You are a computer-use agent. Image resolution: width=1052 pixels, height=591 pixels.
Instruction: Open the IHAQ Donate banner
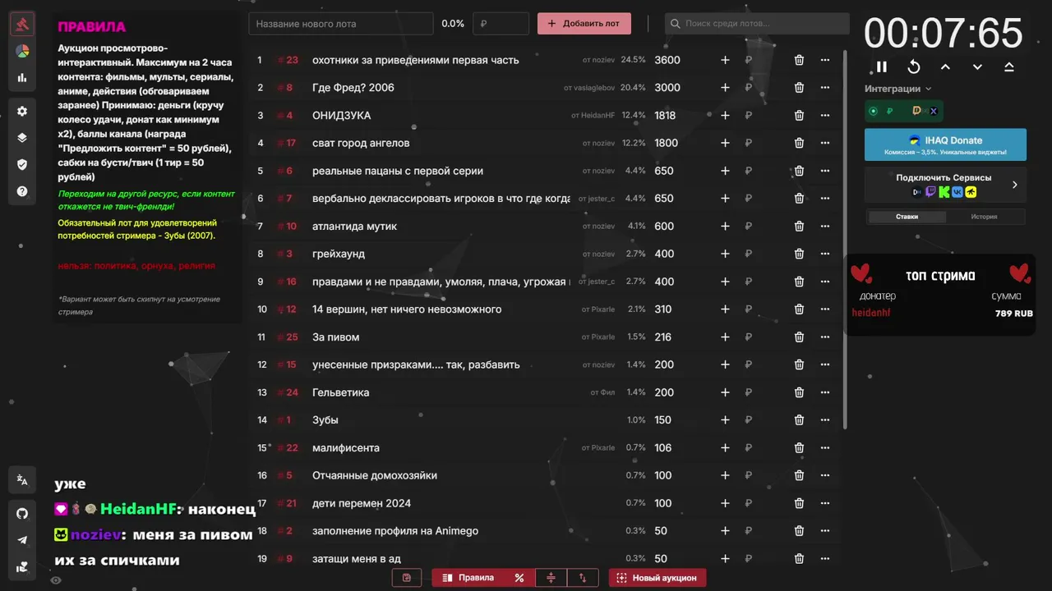click(x=945, y=144)
